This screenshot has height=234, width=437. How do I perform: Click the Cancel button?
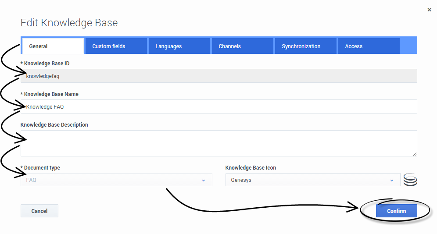[x=39, y=211]
